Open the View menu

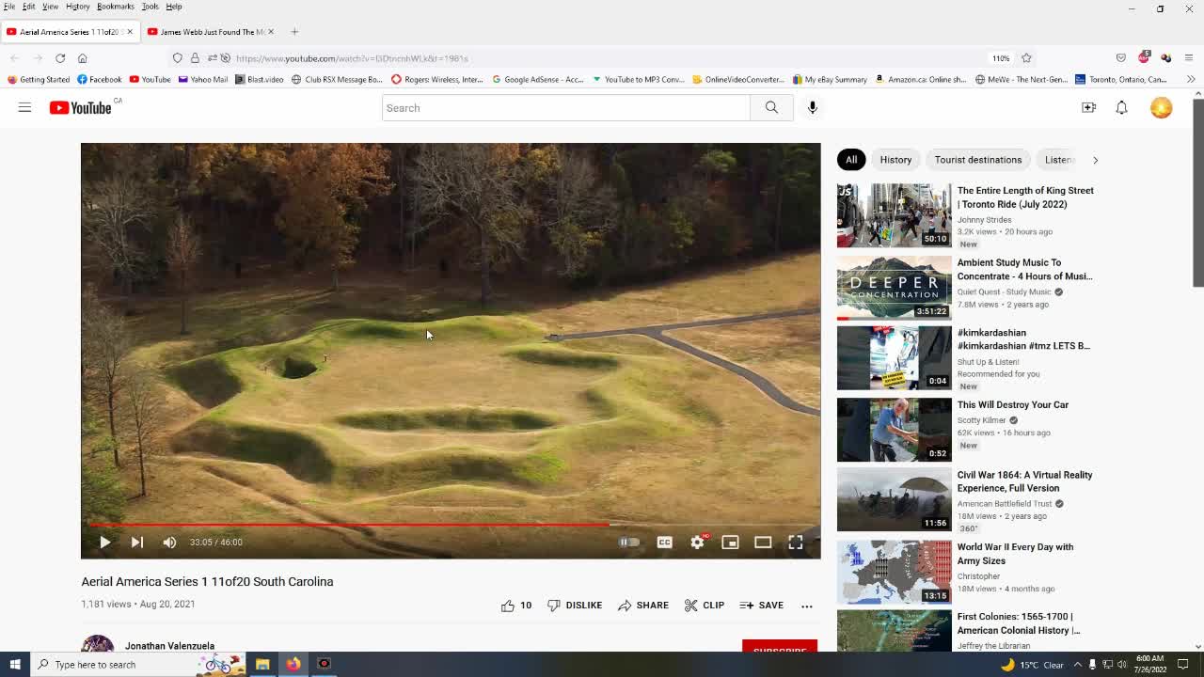(x=50, y=7)
